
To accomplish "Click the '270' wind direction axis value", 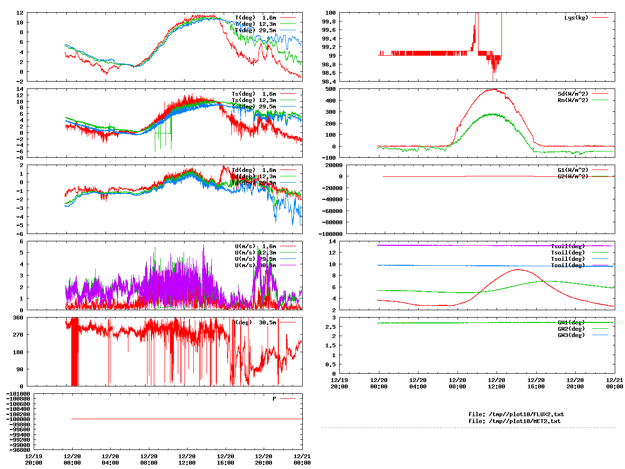I will pos(18,335).
